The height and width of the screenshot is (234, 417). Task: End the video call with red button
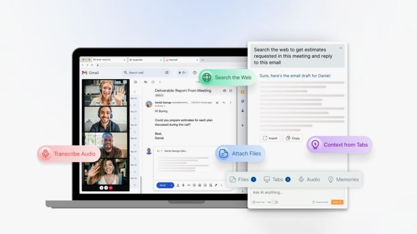(x=111, y=188)
